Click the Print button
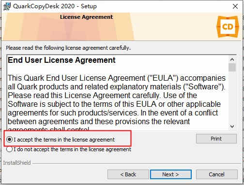Viewport: 244px width, 185px height. point(216,139)
